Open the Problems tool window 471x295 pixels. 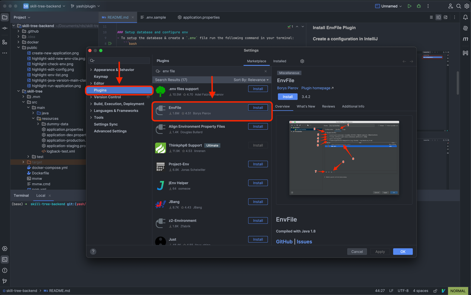tap(5, 270)
